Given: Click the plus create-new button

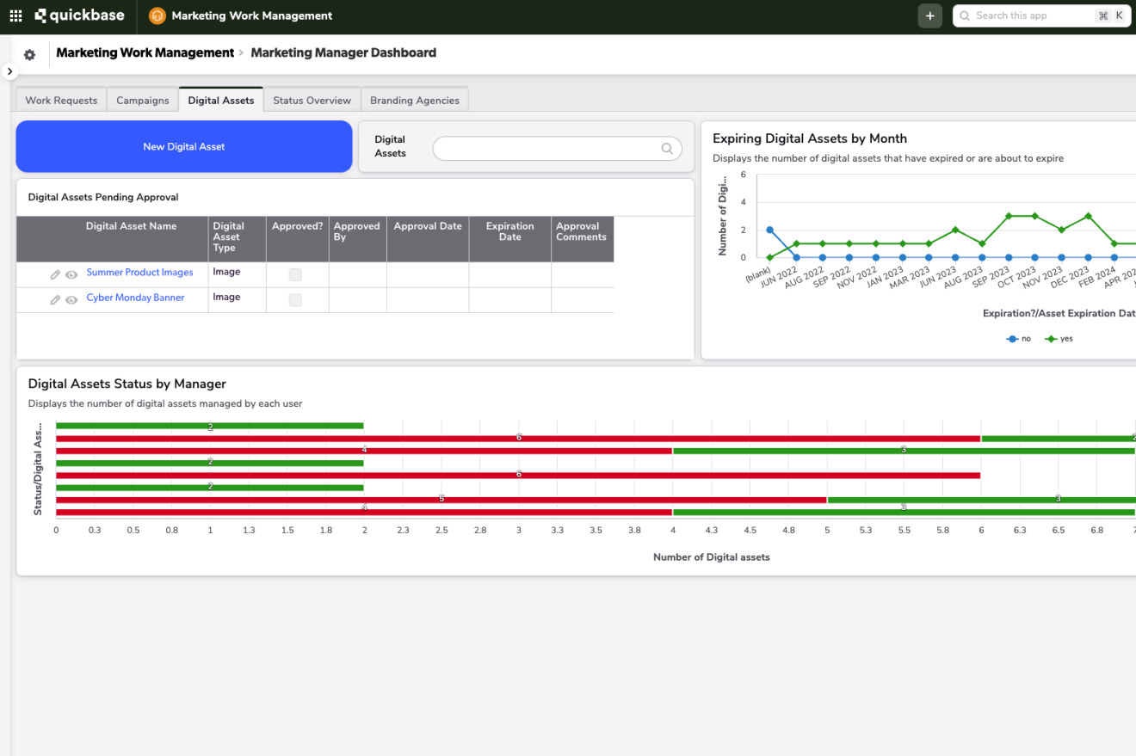Looking at the screenshot, I should click(x=929, y=15).
